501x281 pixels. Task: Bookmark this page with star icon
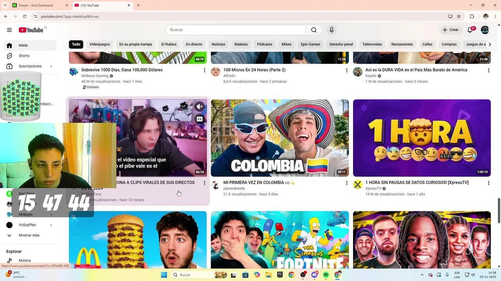(459, 16)
